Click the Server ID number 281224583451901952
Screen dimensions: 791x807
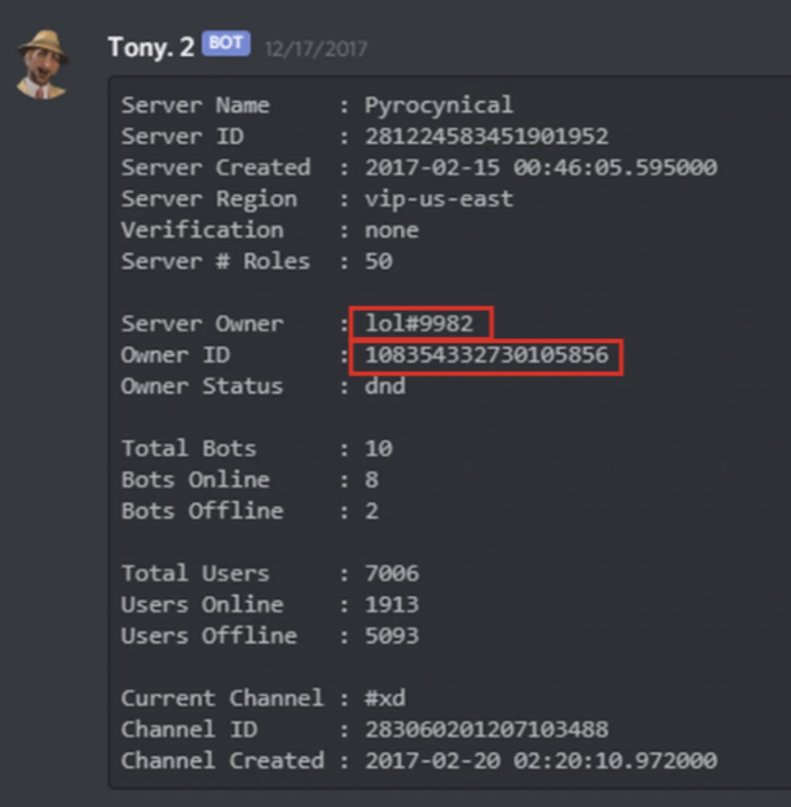coord(486,136)
